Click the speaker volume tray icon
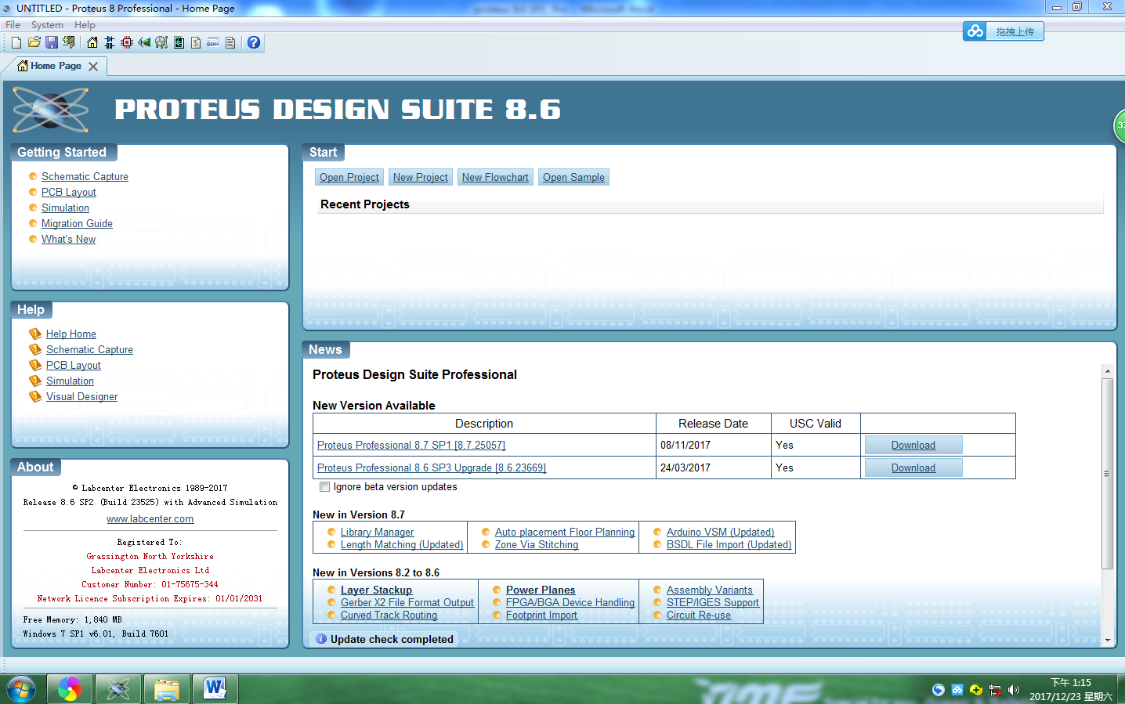Screen dimensions: 1125x704 coord(1014,690)
